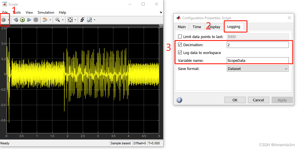Click the Apply button
This screenshot has height=149, width=299.
[282, 100]
